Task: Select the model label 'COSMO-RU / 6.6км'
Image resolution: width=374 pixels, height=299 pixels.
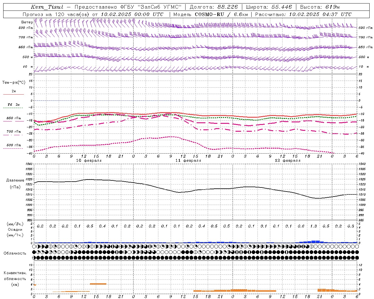Action: tap(221, 14)
